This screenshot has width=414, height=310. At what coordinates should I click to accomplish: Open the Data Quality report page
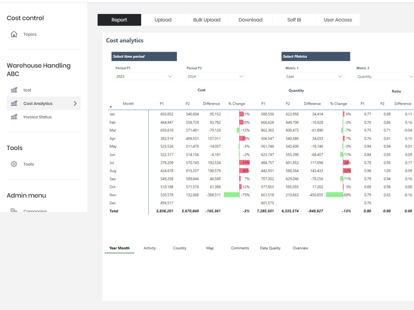(270, 248)
